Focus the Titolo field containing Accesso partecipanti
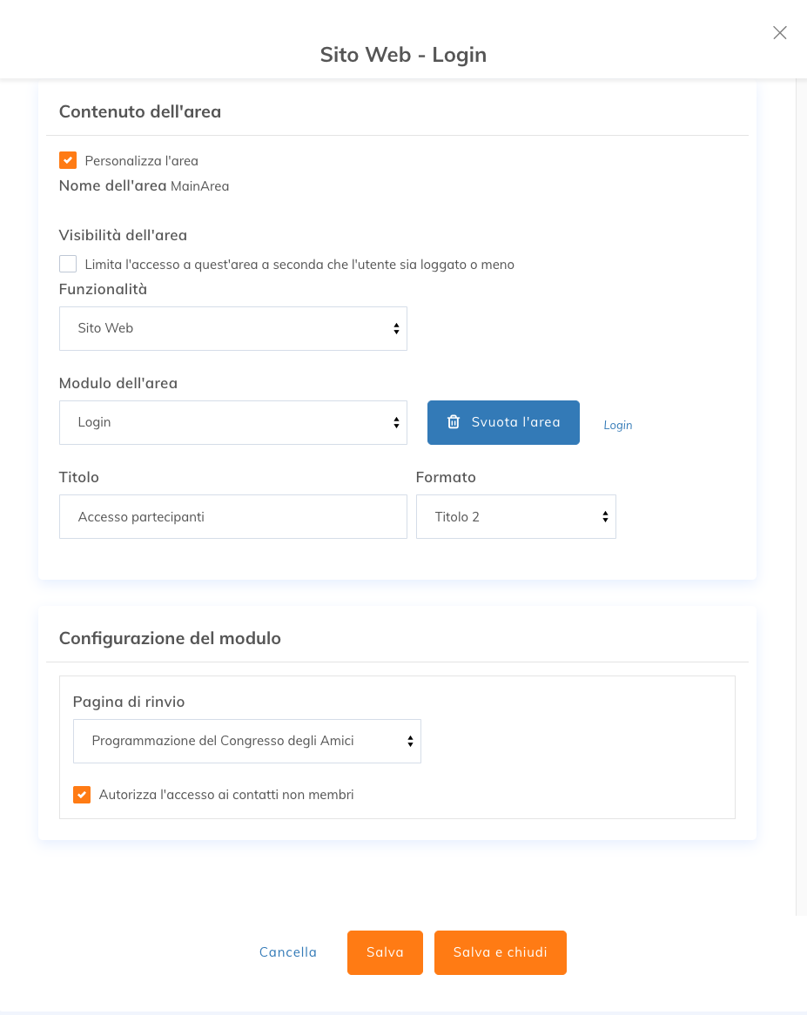 coord(233,516)
